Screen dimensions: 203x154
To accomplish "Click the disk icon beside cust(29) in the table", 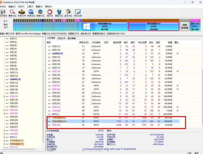I will pos(50,111).
